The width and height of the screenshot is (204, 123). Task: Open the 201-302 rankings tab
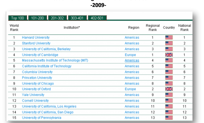click(x=57, y=18)
